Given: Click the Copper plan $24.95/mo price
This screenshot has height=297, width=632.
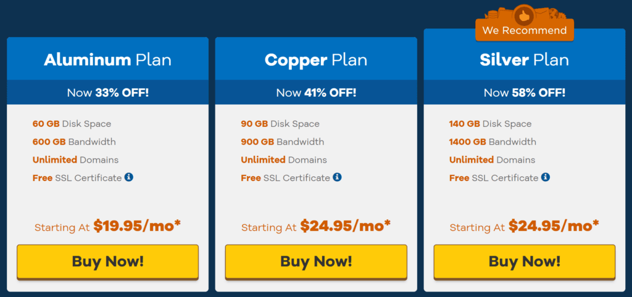Looking at the screenshot, I should pyautogui.click(x=346, y=226).
